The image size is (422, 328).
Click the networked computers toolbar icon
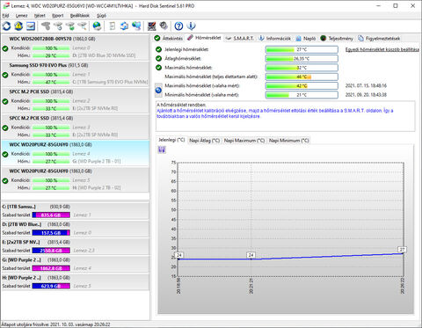pyautogui.click(x=136, y=26)
